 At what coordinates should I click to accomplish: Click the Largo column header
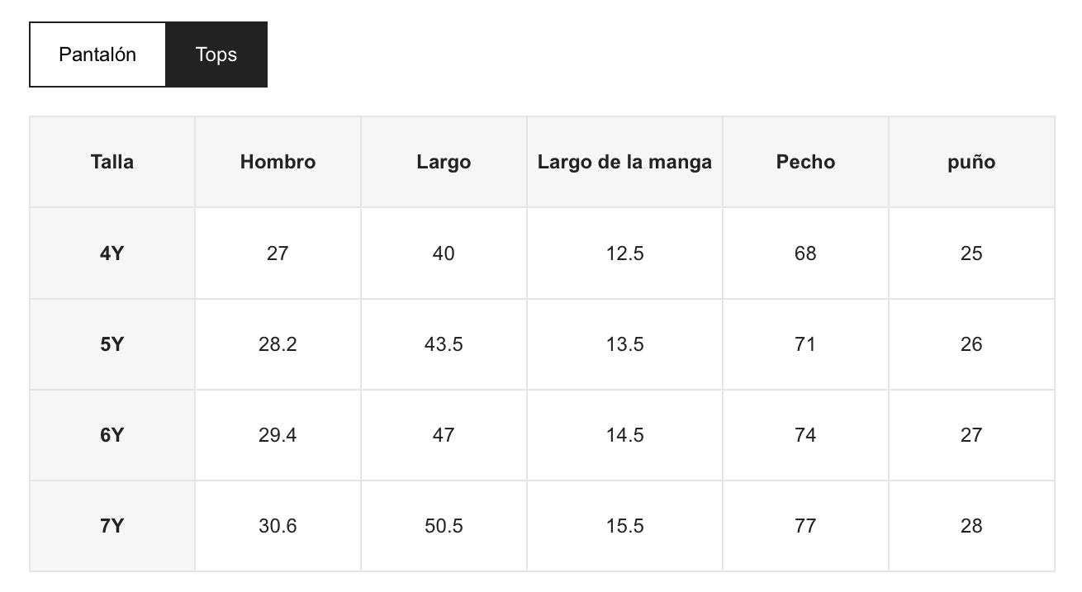coord(444,162)
